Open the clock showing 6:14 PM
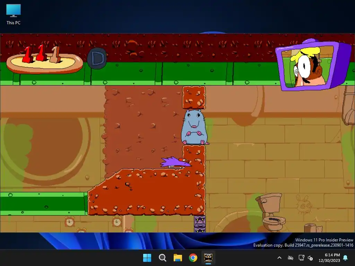The height and width of the screenshot is (266, 355). pyautogui.click(x=329, y=258)
